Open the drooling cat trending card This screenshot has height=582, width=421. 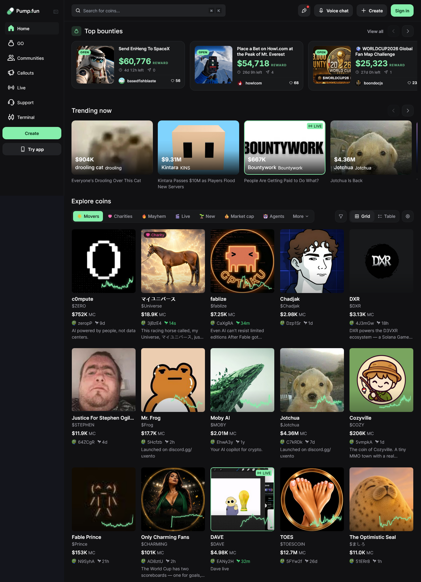pyautogui.click(x=112, y=148)
